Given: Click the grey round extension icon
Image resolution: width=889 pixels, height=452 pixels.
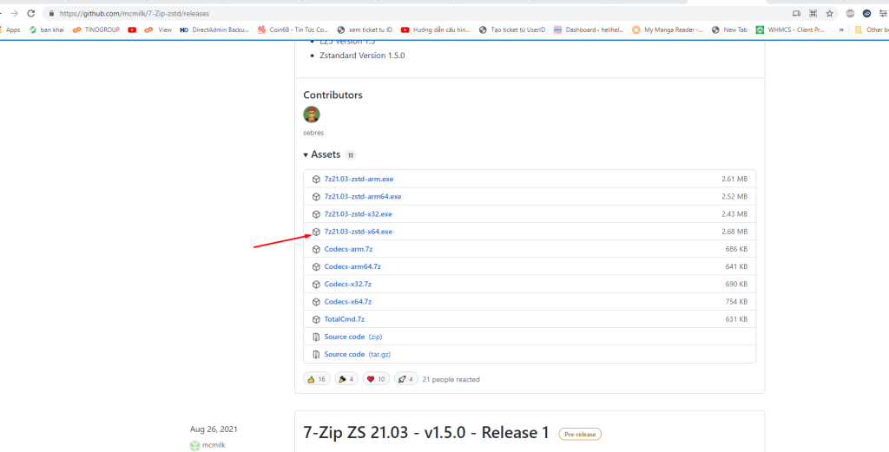Looking at the screenshot, I should tap(850, 13).
